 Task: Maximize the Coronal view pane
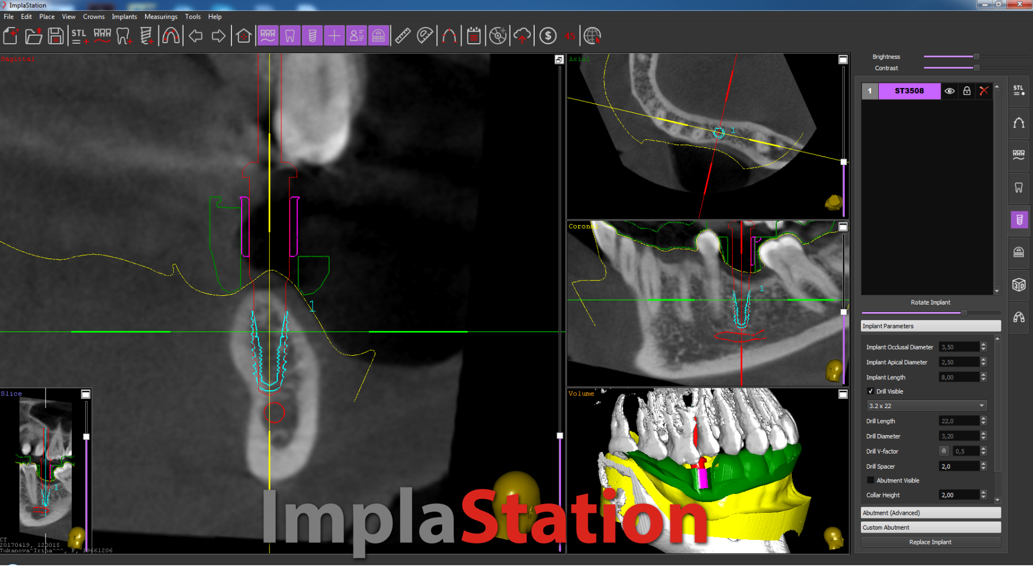click(x=843, y=227)
